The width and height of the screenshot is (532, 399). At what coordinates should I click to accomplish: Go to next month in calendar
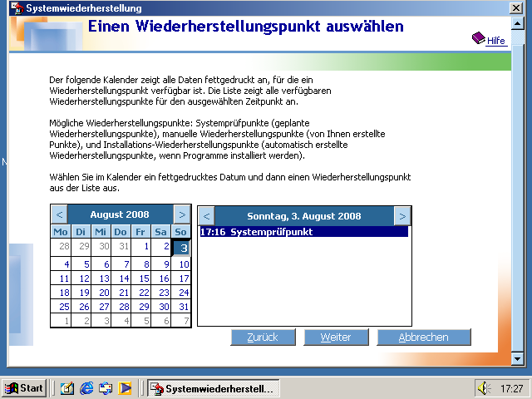point(182,215)
